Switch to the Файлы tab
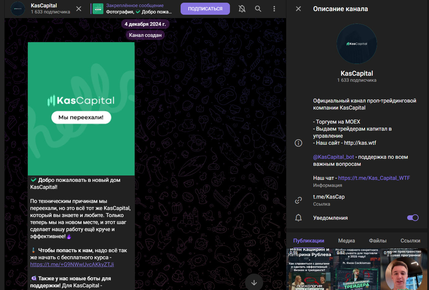The width and height of the screenshot is (429, 290). pos(378,240)
